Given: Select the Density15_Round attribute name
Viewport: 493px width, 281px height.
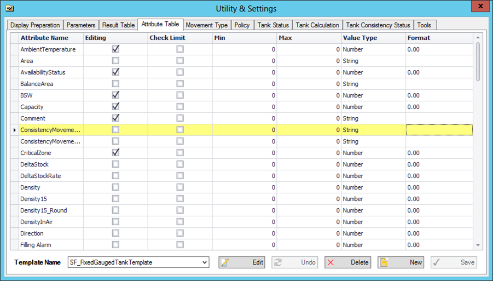Looking at the screenshot, I should tap(44, 210).
